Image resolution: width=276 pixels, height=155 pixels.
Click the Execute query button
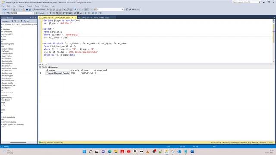tap(41, 13)
